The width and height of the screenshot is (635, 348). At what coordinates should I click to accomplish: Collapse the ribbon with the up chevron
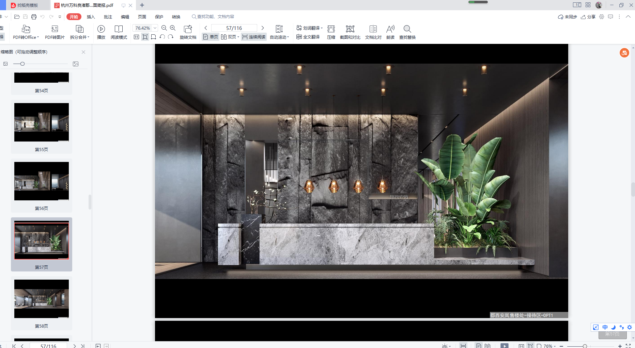pyautogui.click(x=628, y=17)
